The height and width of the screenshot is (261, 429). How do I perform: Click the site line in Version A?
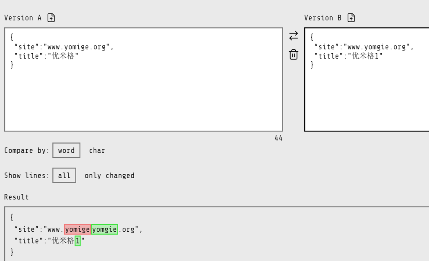[x=64, y=47]
